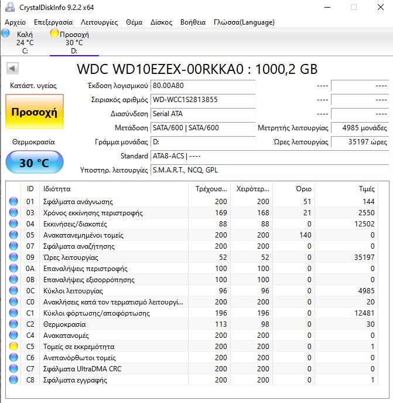The image size is (393, 403).
Task: Click the blue orb for attribute C2 Θερμοκρασία
Action: [13, 324]
